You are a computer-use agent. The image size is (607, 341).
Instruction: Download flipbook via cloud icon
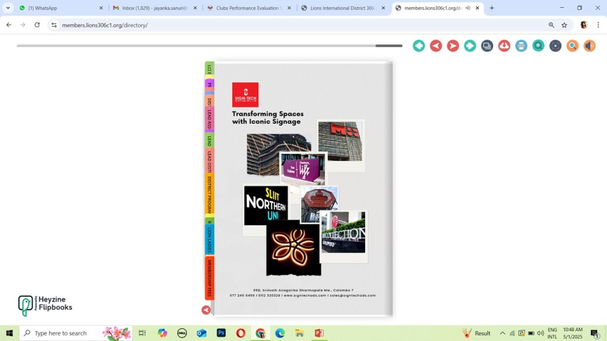(504, 46)
